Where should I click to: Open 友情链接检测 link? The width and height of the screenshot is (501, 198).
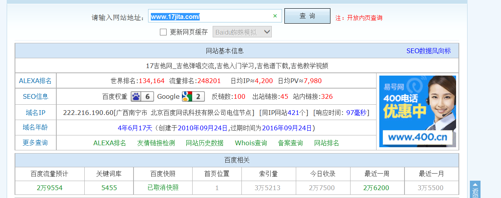tap(156, 143)
